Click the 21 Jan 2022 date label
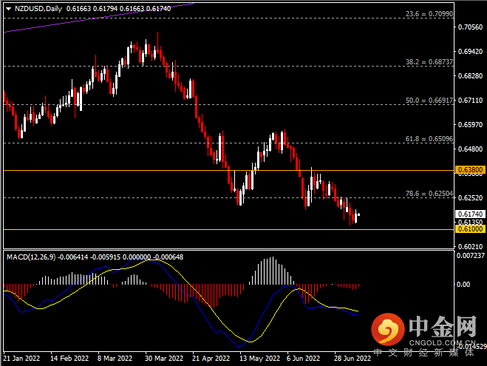 (x=21, y=358)
